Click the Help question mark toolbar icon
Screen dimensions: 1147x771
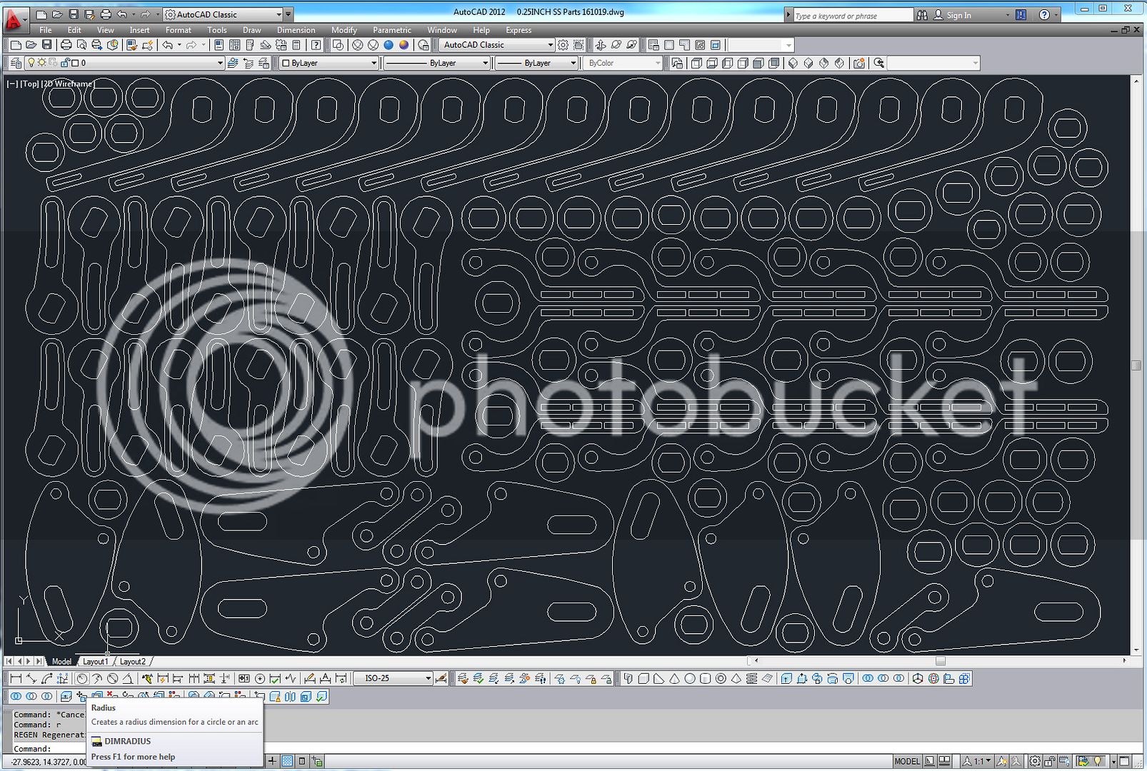tap(316, 45)
